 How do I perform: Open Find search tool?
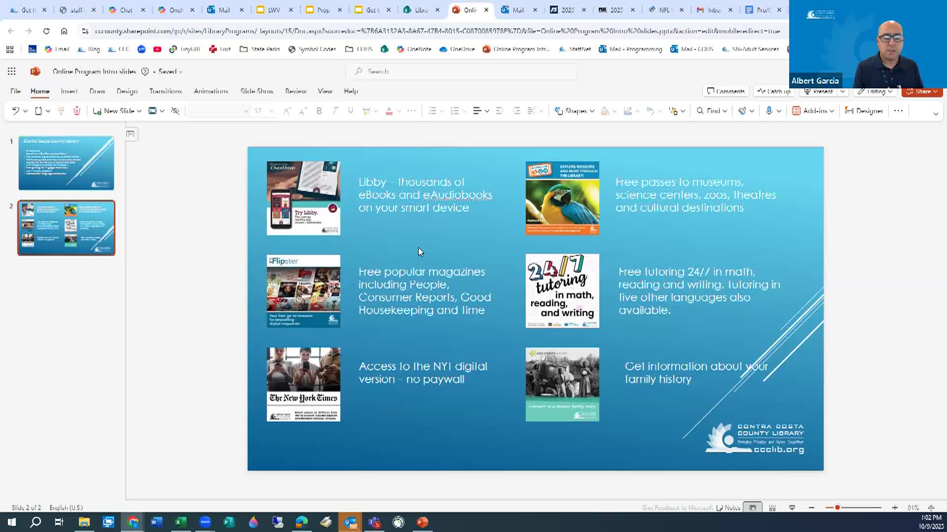[x=711, y=111]
